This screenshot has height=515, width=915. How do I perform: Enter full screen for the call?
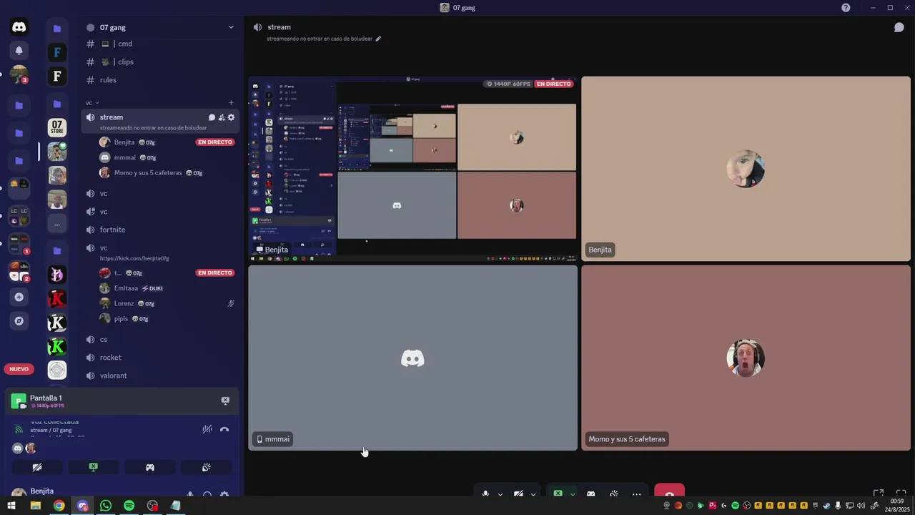pyautogui.click(x=901, y=494)
